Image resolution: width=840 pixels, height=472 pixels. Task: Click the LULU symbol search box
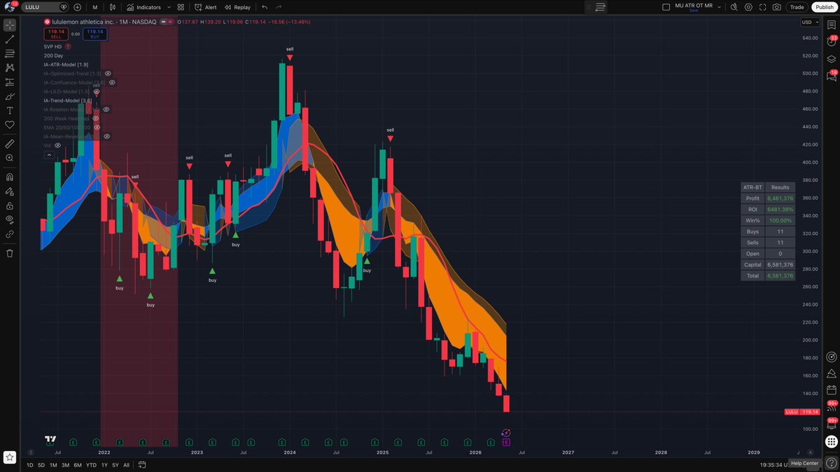tap(45, 7)
